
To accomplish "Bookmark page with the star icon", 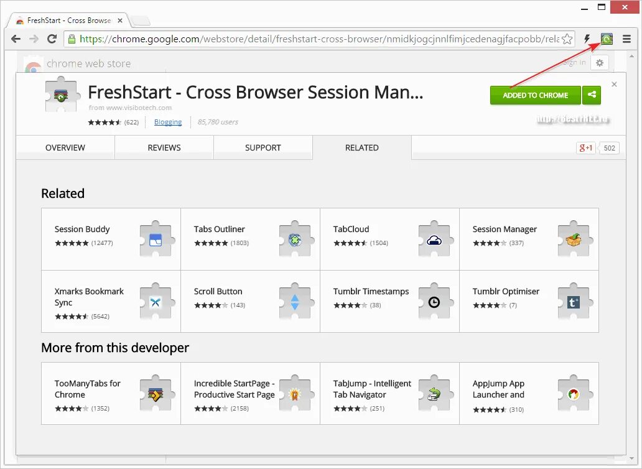I will tap(567, 39).
